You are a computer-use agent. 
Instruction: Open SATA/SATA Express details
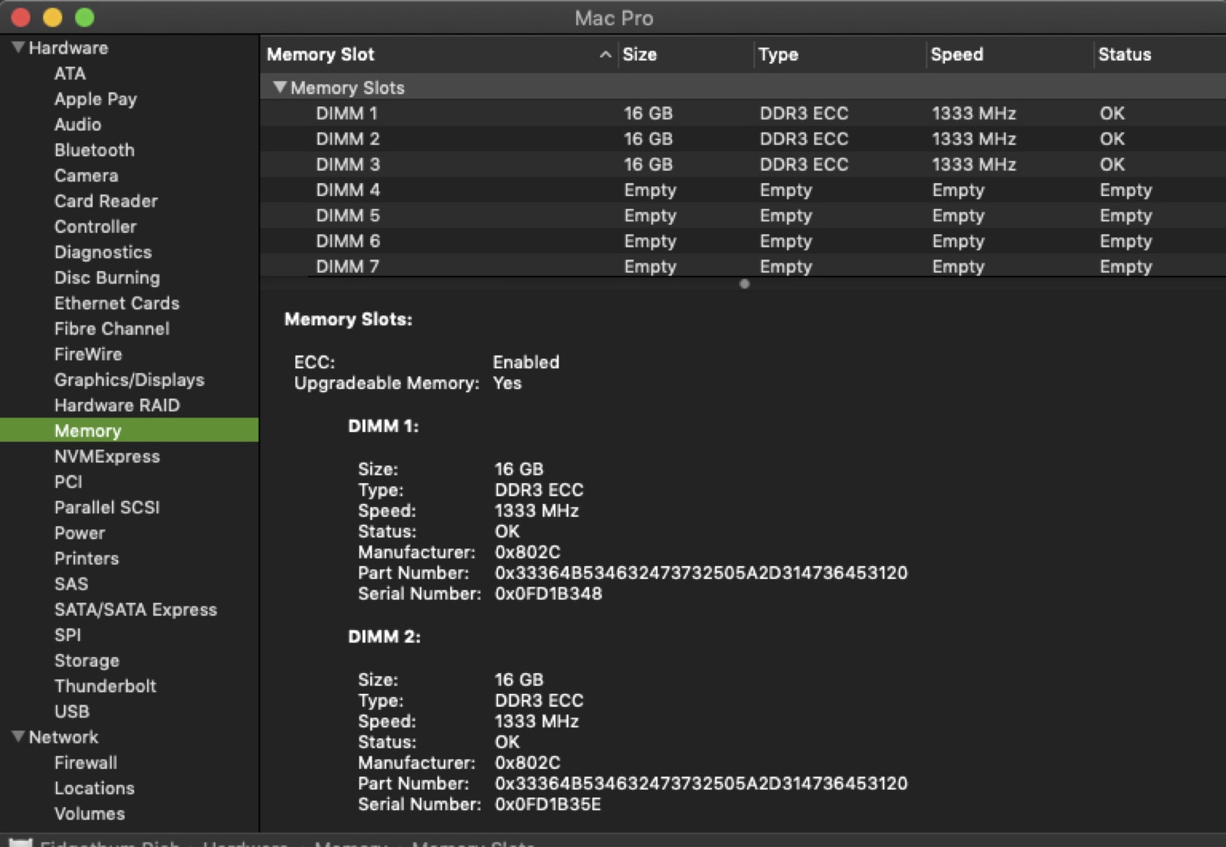(136, 610)
